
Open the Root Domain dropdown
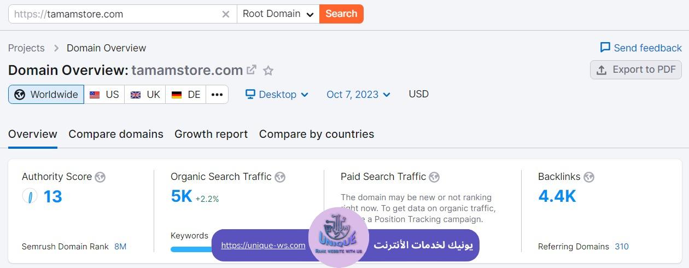coord(278,14)
